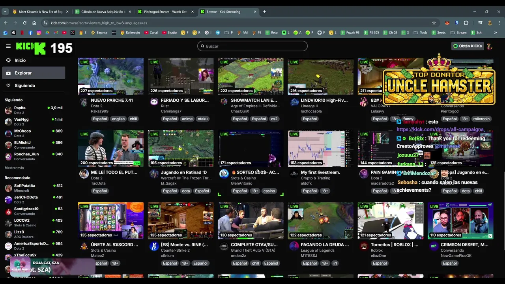The width and height of the screenshot is (505, 284).
Task: Open the COMPLETE GTAV stream thumbnail
Action: 251,221
